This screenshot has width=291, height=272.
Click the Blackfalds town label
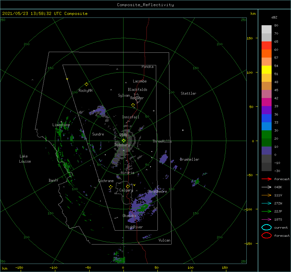[x=137, y=90]
